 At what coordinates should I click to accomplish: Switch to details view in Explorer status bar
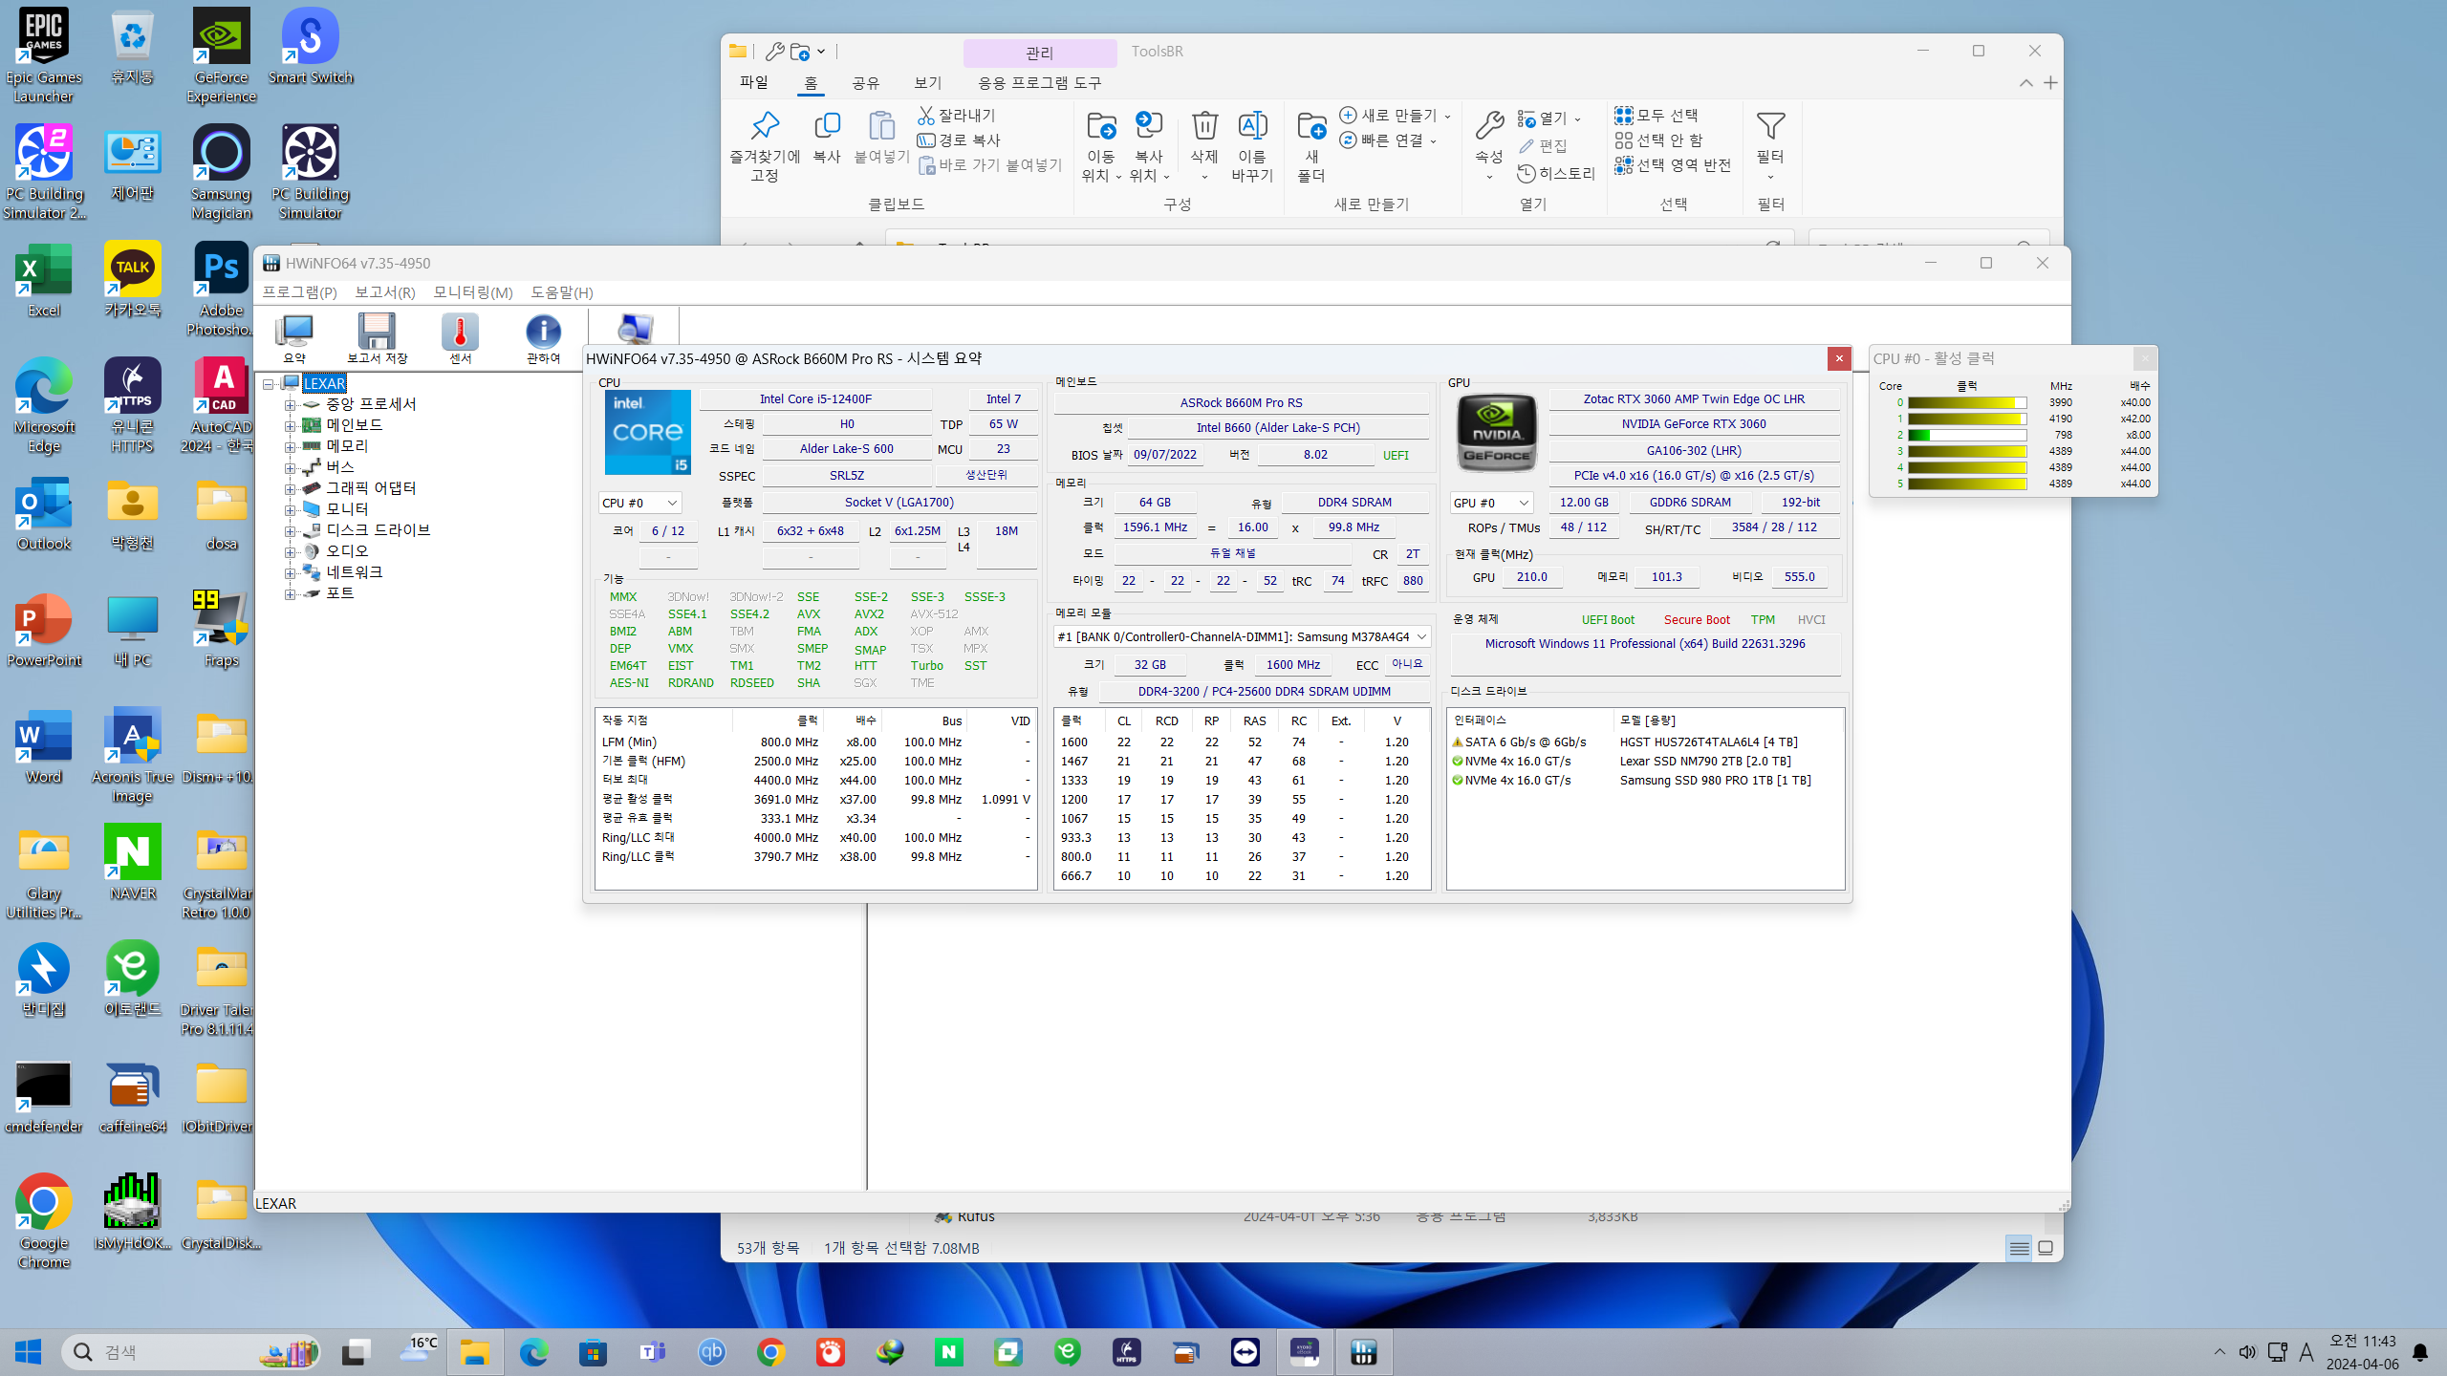tap(2019, 1248)
